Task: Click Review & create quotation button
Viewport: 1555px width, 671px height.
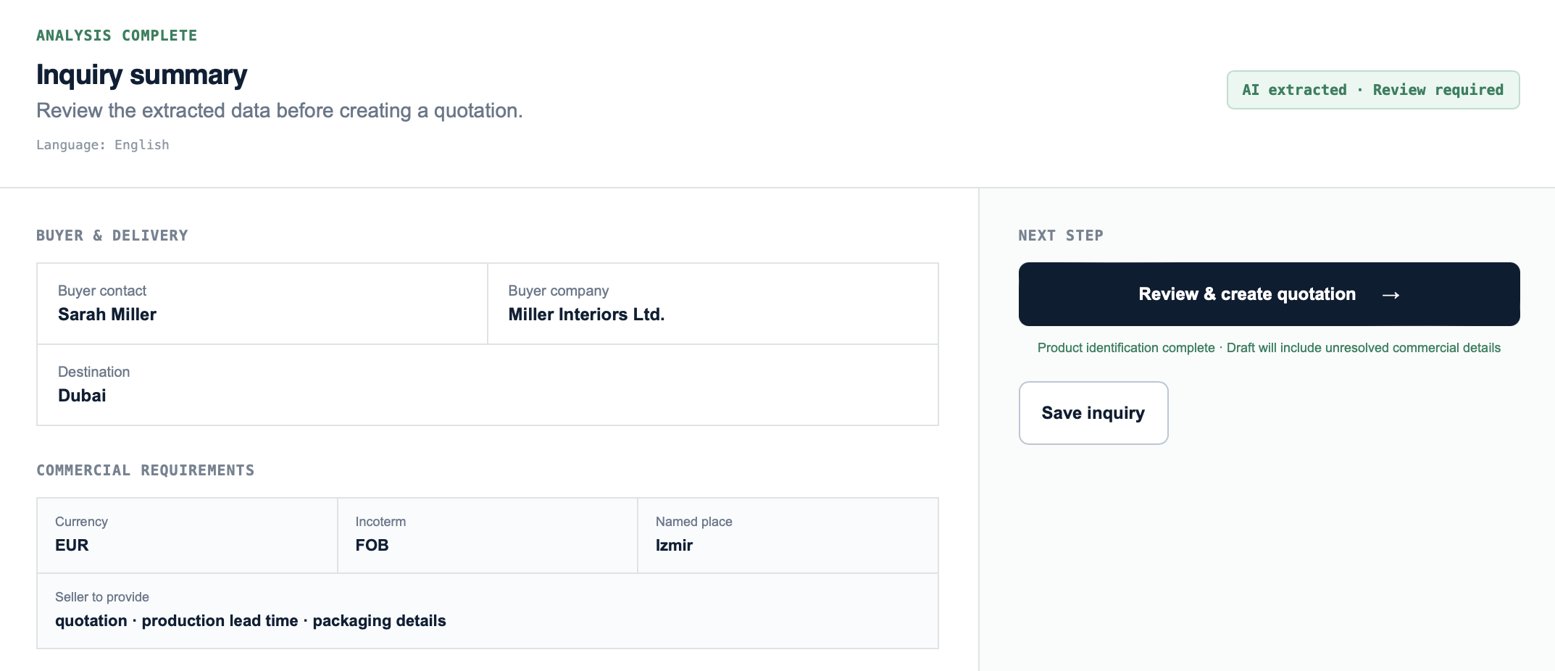Action: click(1269, 294)
